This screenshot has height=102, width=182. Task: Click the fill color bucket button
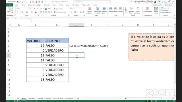pos(32,12)
